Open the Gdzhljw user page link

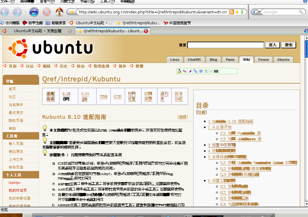14,183
